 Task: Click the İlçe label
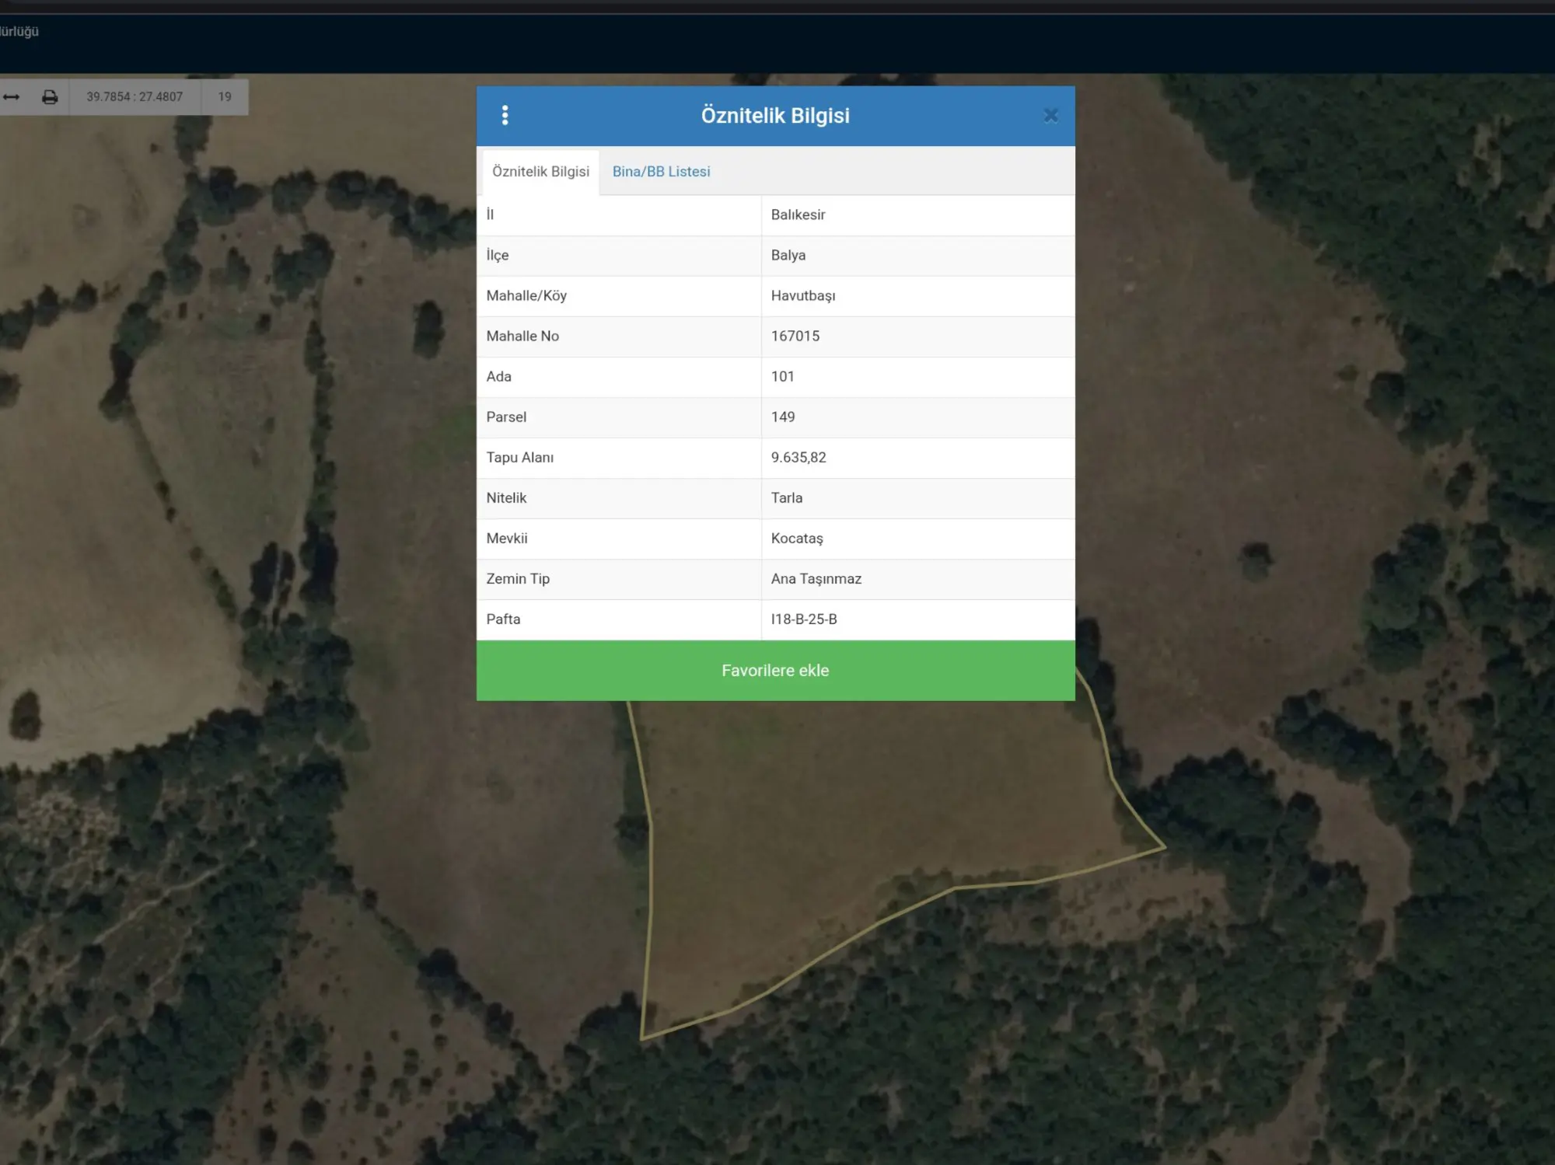pyautogui.click(x=498, y=256)
